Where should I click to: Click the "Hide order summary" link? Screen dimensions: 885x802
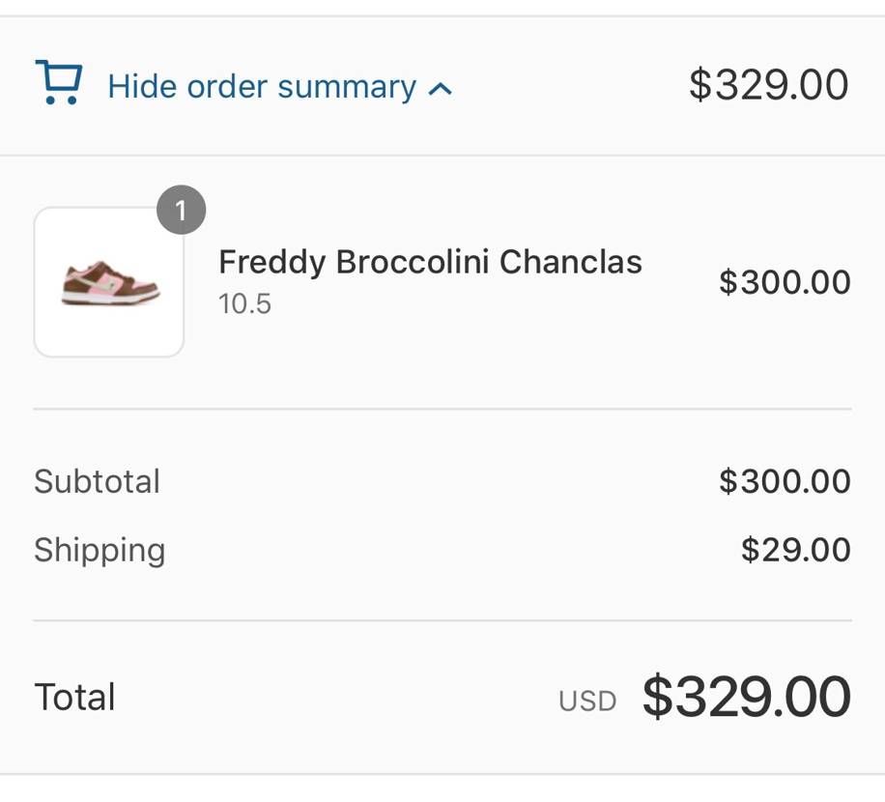pyautogui.click(x=262, y=87)
